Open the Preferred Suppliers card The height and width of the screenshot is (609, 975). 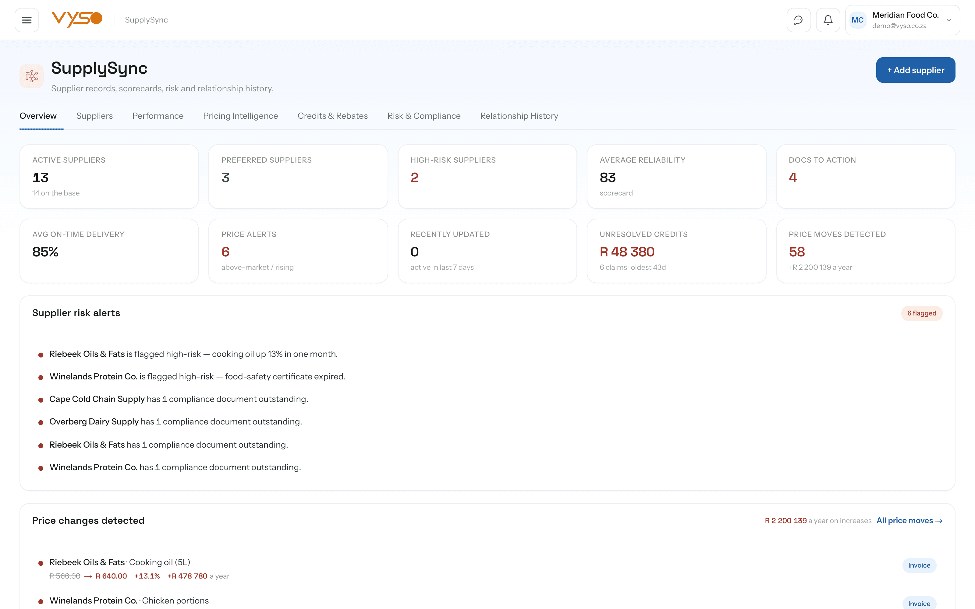298,176
